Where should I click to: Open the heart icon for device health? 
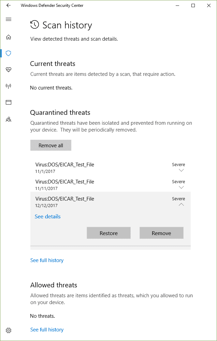tap(9, 70)
